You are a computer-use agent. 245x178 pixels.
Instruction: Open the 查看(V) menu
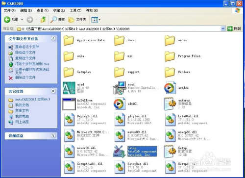pyautogui.click(x=43, y=11)
